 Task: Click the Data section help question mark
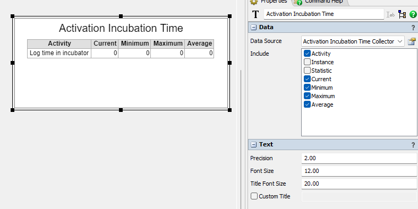(413, 28)
